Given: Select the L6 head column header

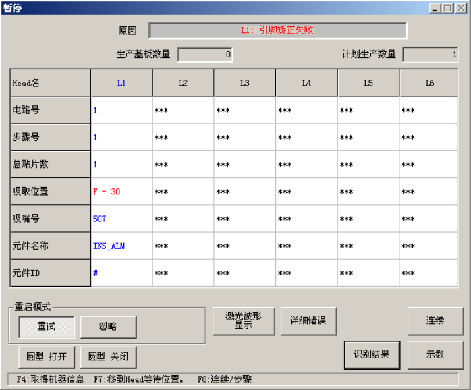Looking at the screenshot, I should pyautogui.click(x=429, y=83).
